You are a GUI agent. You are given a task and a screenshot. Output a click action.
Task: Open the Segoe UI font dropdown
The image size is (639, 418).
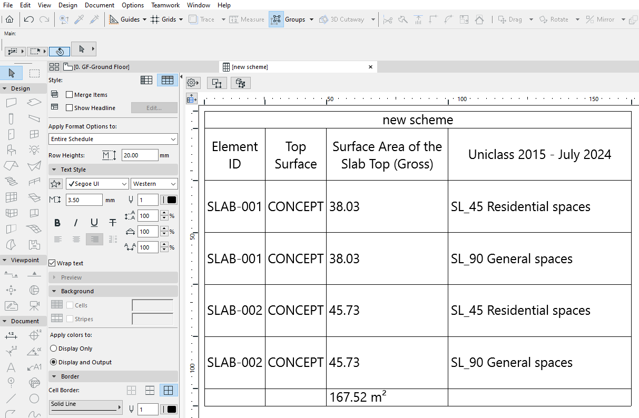97,183
